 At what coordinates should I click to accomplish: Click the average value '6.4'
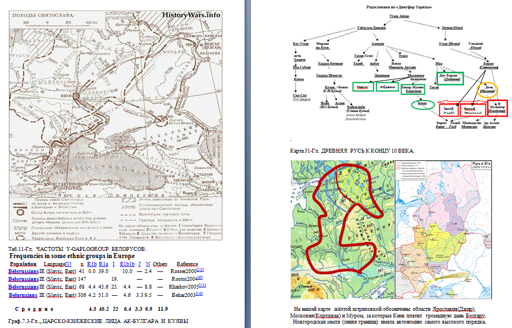[127, 309]
